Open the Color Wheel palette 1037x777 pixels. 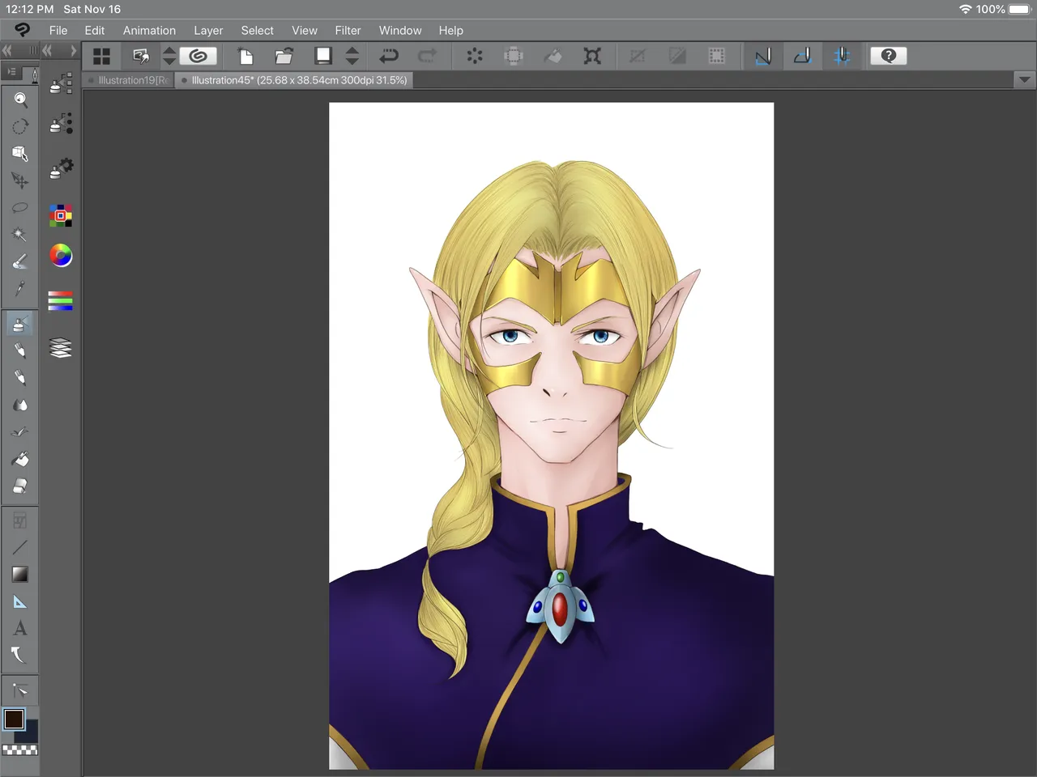pyautogui.click(x=61, y=256)
